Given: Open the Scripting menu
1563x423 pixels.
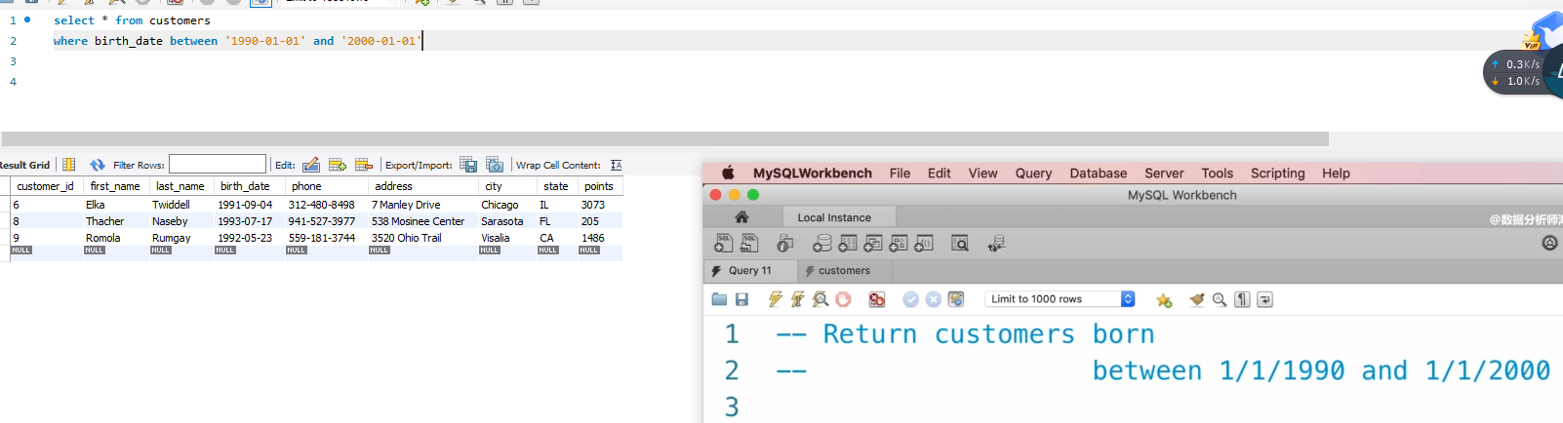Looking at the screenshot, I should (1277, 173).
